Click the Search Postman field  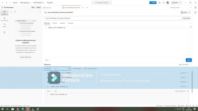click(102, 3)
